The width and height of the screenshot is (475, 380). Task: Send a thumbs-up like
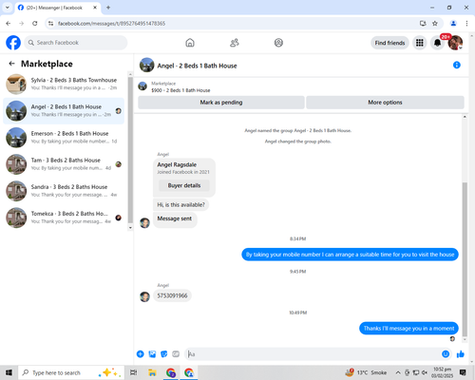coord(461,354)
